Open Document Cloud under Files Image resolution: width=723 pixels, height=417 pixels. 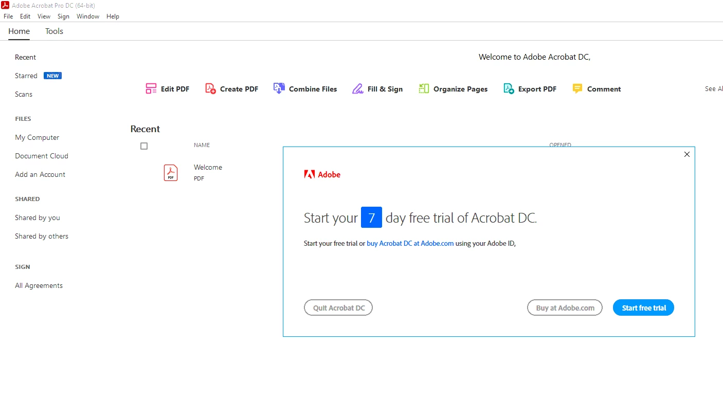click(x=42, y=156)
